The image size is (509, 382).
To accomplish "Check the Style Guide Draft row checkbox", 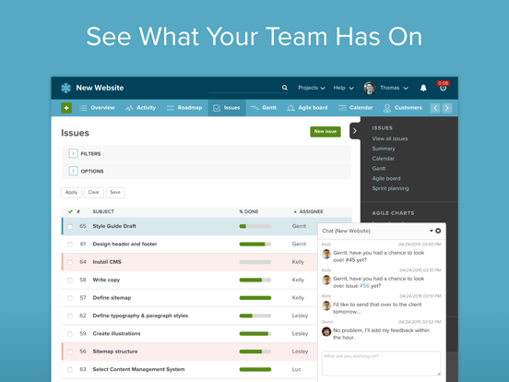I will (x=70, y=226).
